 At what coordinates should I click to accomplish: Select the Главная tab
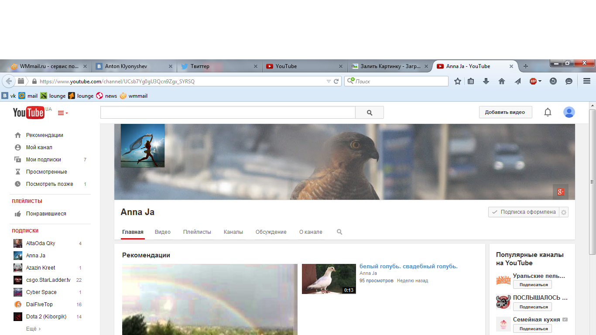click(133, 232)
